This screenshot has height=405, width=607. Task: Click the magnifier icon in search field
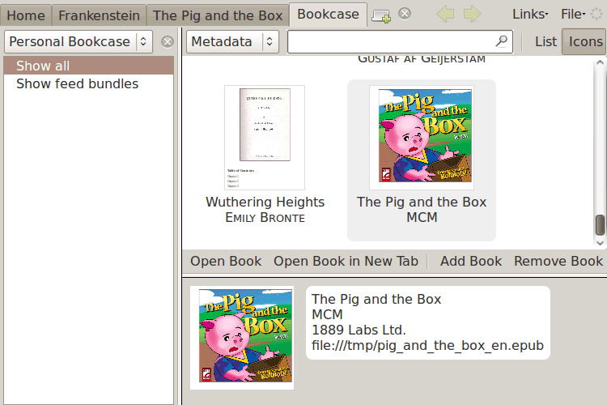502,40
